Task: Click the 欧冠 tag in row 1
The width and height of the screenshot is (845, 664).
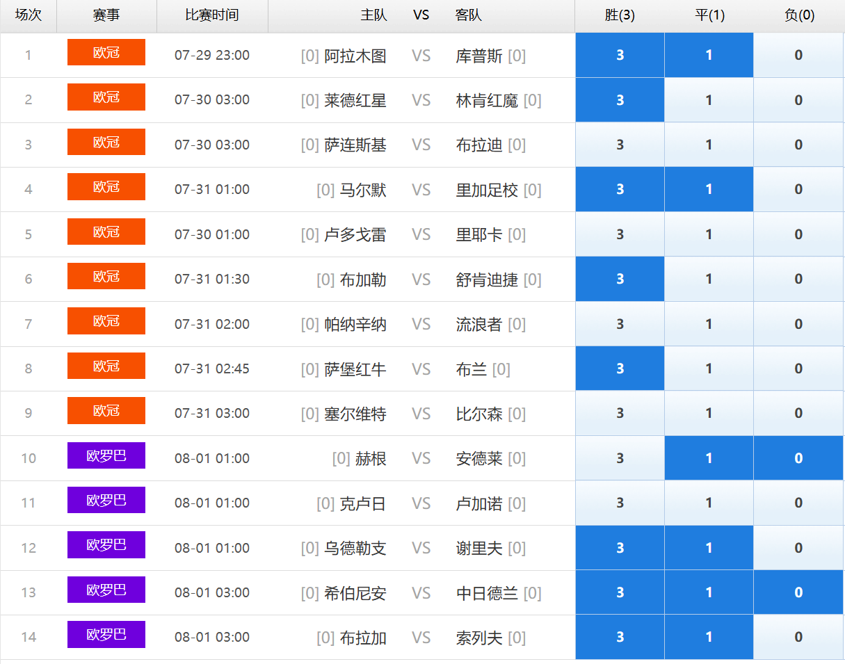Action: pyautogui.click(x=106, y=52)
